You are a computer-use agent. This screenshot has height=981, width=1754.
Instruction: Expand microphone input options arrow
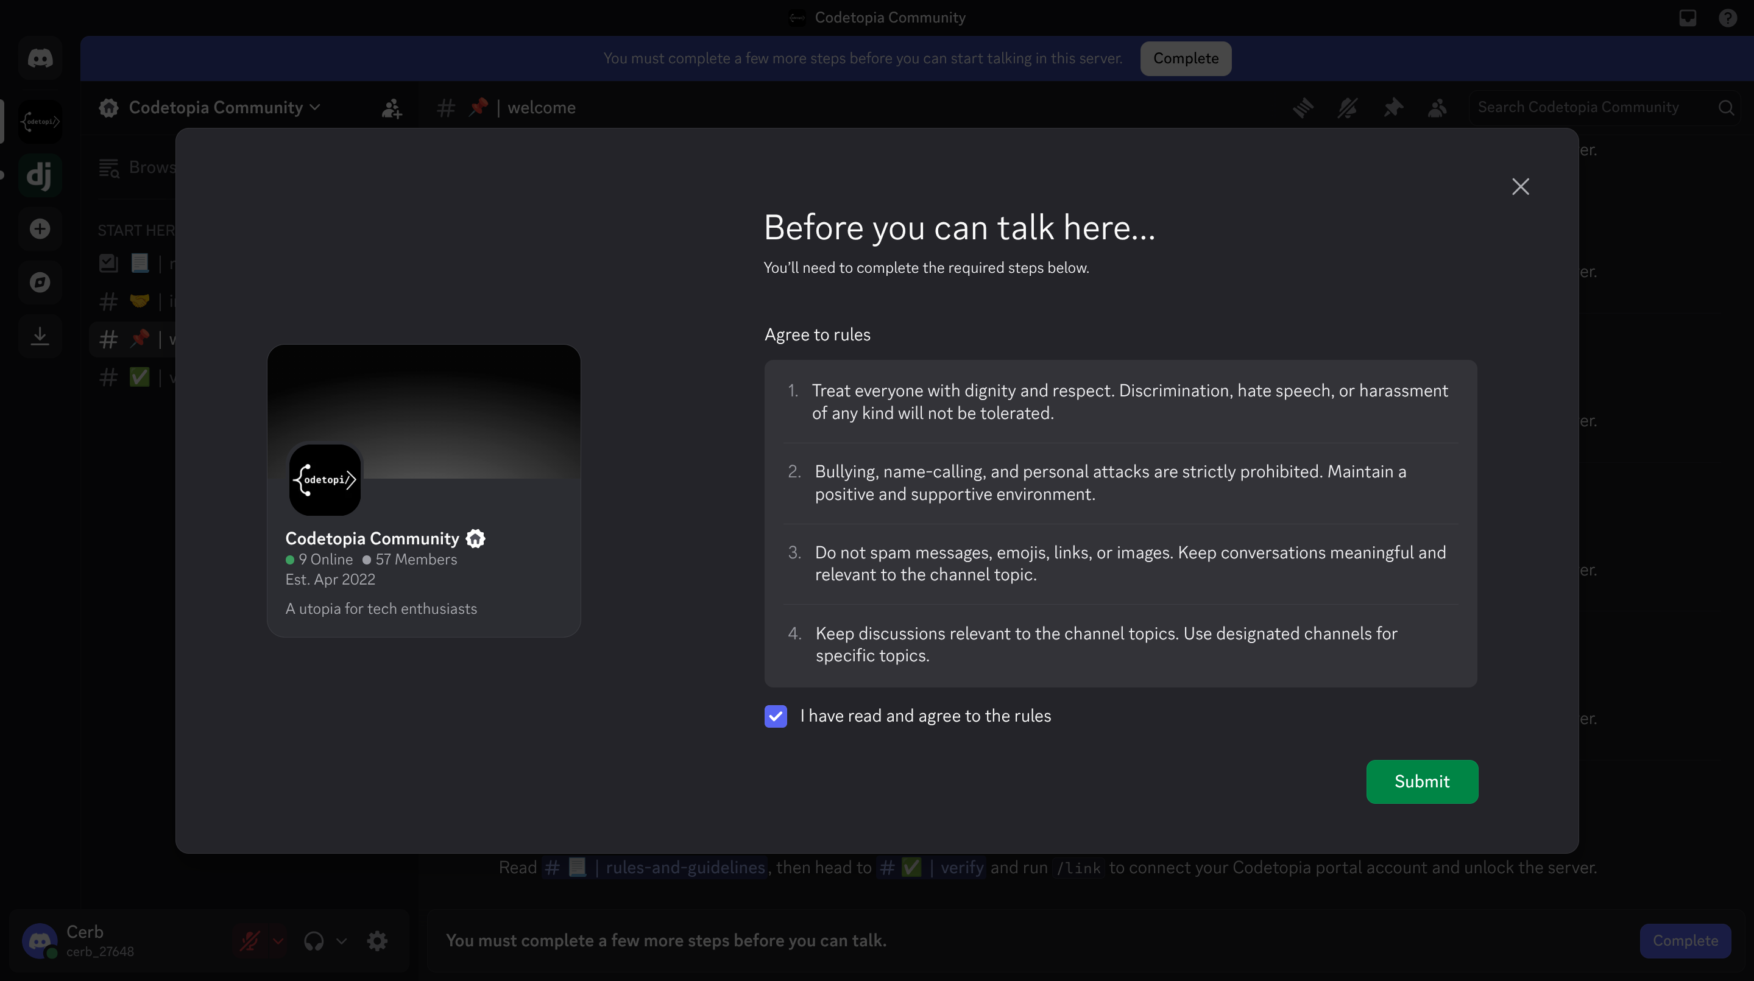pyautogui.click(x=278, y=941)
